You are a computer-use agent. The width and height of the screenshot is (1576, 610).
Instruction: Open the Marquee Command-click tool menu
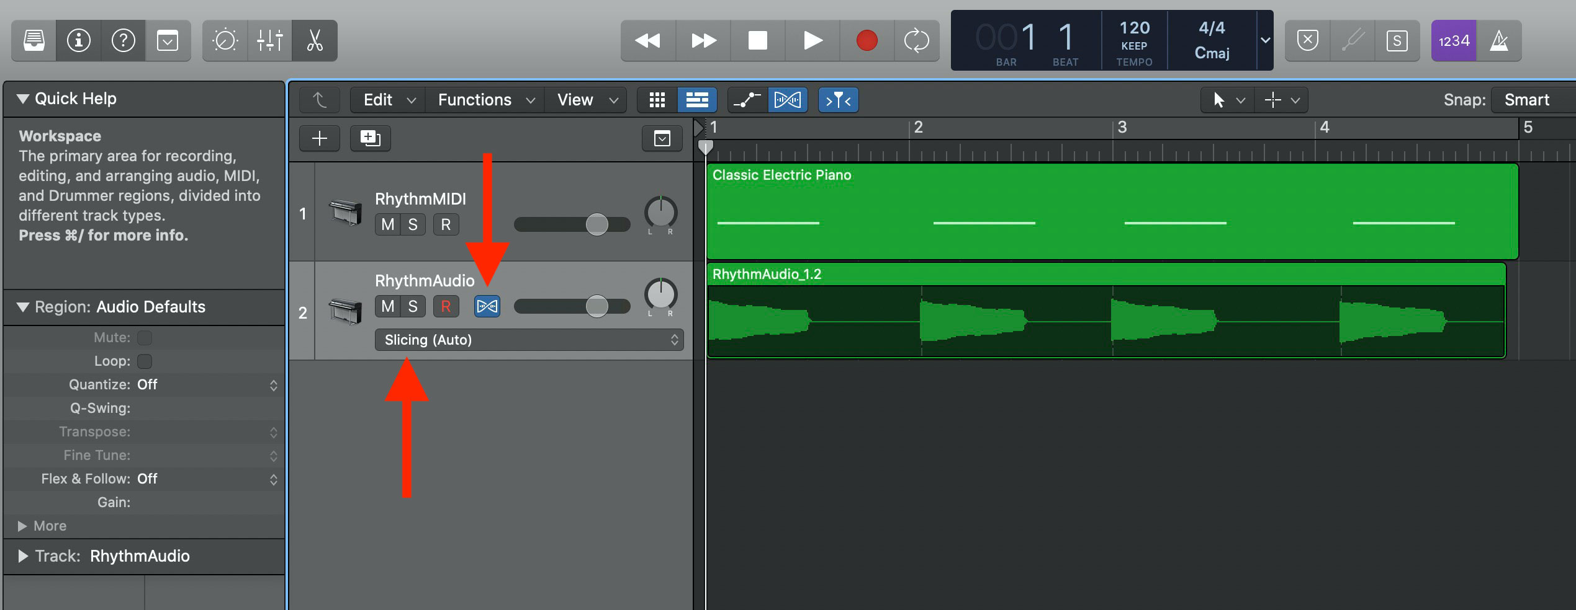click(1282, 100)
